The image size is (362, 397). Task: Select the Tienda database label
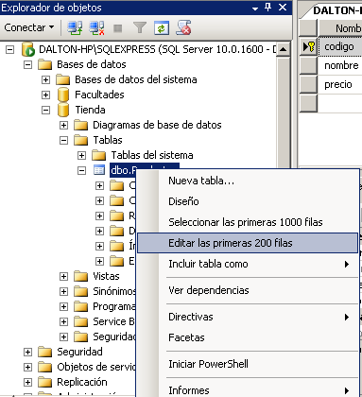[x=90, y=110]
